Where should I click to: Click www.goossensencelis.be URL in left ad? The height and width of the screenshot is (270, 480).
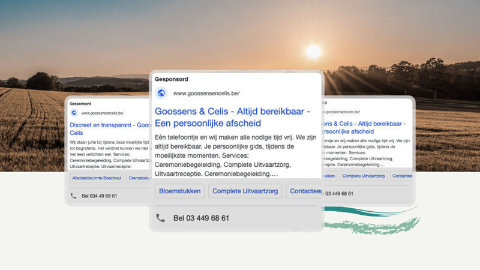coord(102,113)
